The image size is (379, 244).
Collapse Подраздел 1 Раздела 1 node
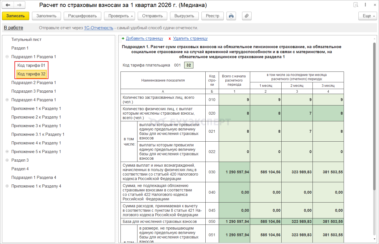click(7, 57)
